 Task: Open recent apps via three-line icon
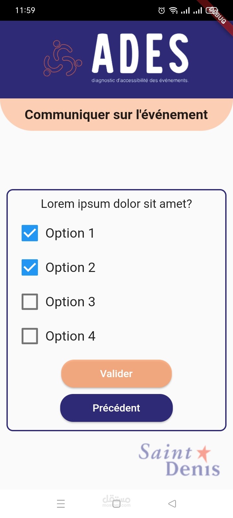click(x=61, y=504)
